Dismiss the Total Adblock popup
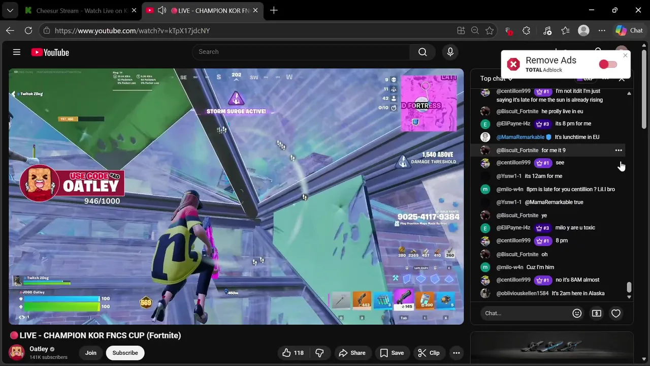 click(625, 55)
